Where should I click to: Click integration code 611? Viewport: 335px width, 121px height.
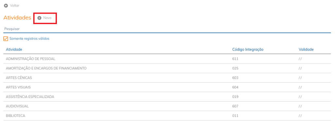(x=235, y=59)
